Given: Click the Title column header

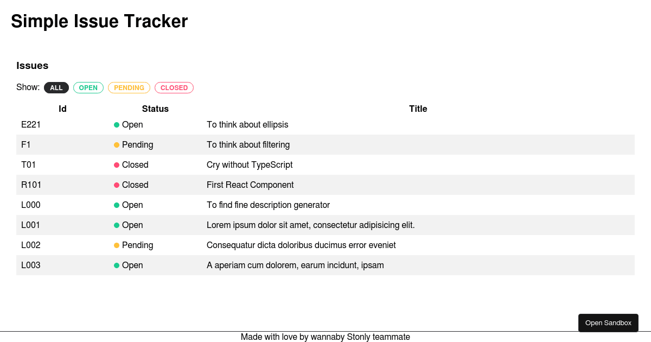Looking at the screenshot, I should [418, 109].
